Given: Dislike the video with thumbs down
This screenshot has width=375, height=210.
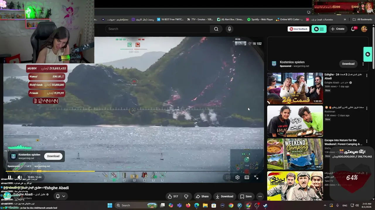Looking at the screenshot, I should pyautogui.click(x=186, y=196).
